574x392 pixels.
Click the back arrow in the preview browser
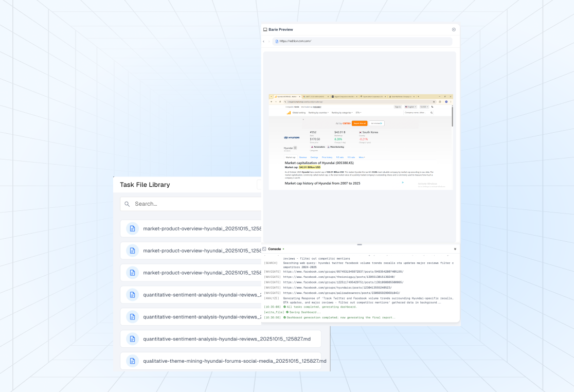264,41
